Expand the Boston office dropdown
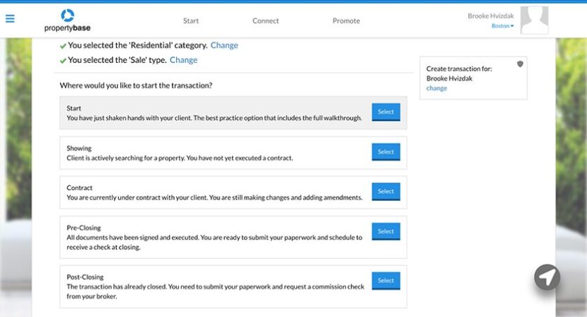The width and height of the screenshot is (587, 317). pos(502,26)
